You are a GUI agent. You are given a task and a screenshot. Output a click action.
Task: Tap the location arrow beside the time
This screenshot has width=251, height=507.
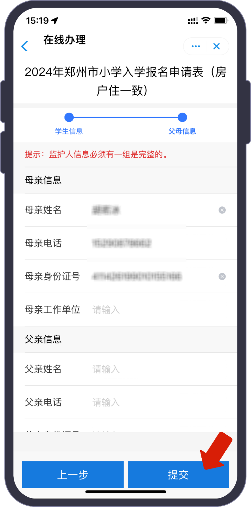[x=55, y=20]
